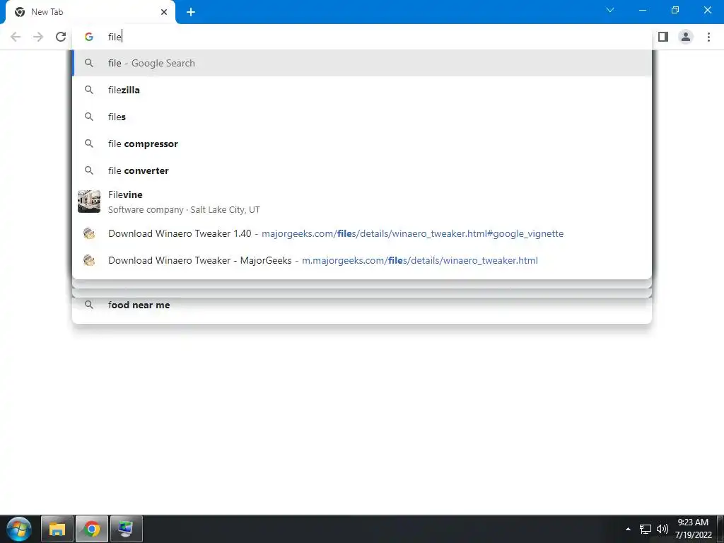Click MajorGeeks favicon of Winaero Tweaker 1.40 row

(x=89, y=233)
